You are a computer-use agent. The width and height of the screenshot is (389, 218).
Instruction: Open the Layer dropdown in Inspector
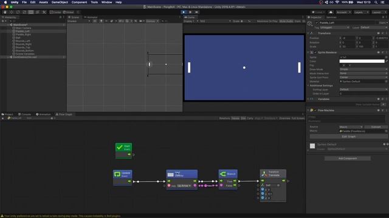click(374, 27)
